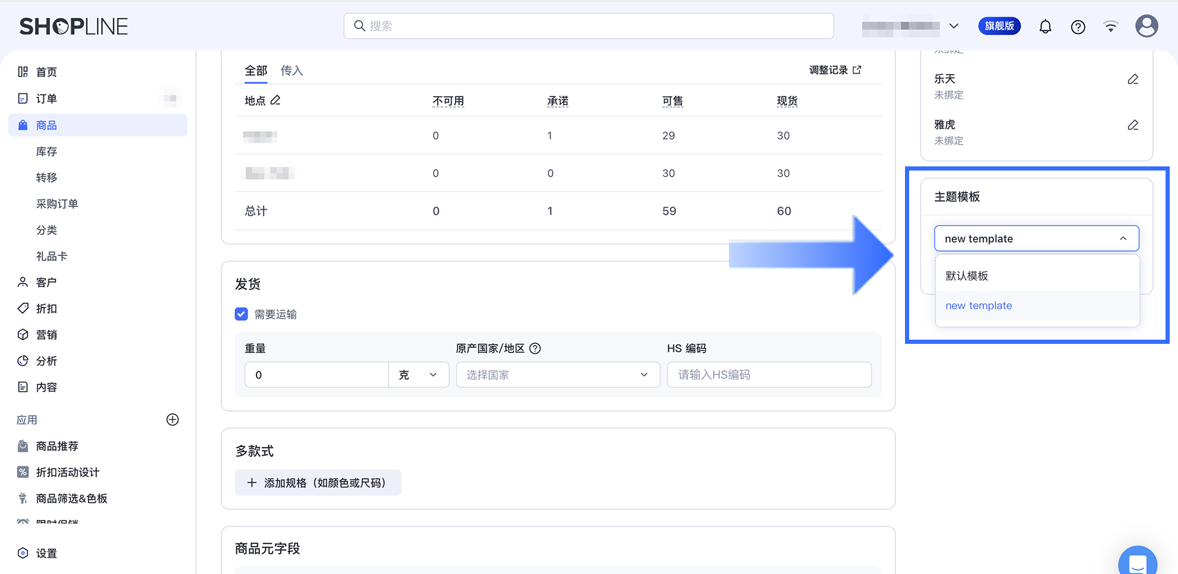
Task: Add an app with the plus icon
Action: coord(173,419)
